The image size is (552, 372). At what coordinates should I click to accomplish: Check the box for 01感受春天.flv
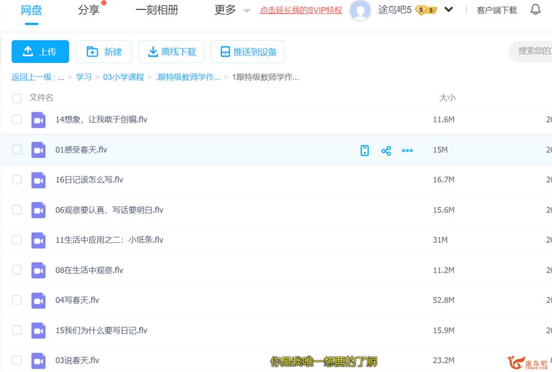(x=17, y=149)
